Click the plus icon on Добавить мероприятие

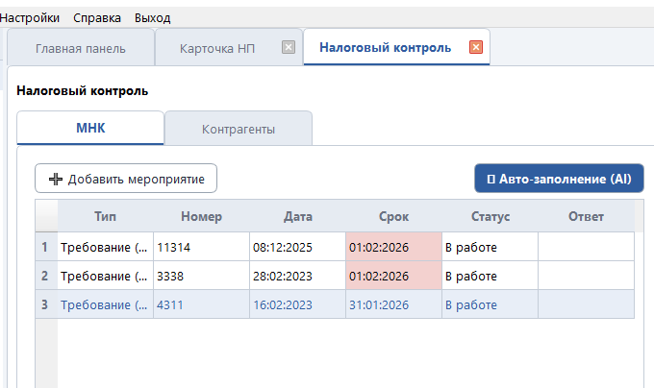point(55,179)
